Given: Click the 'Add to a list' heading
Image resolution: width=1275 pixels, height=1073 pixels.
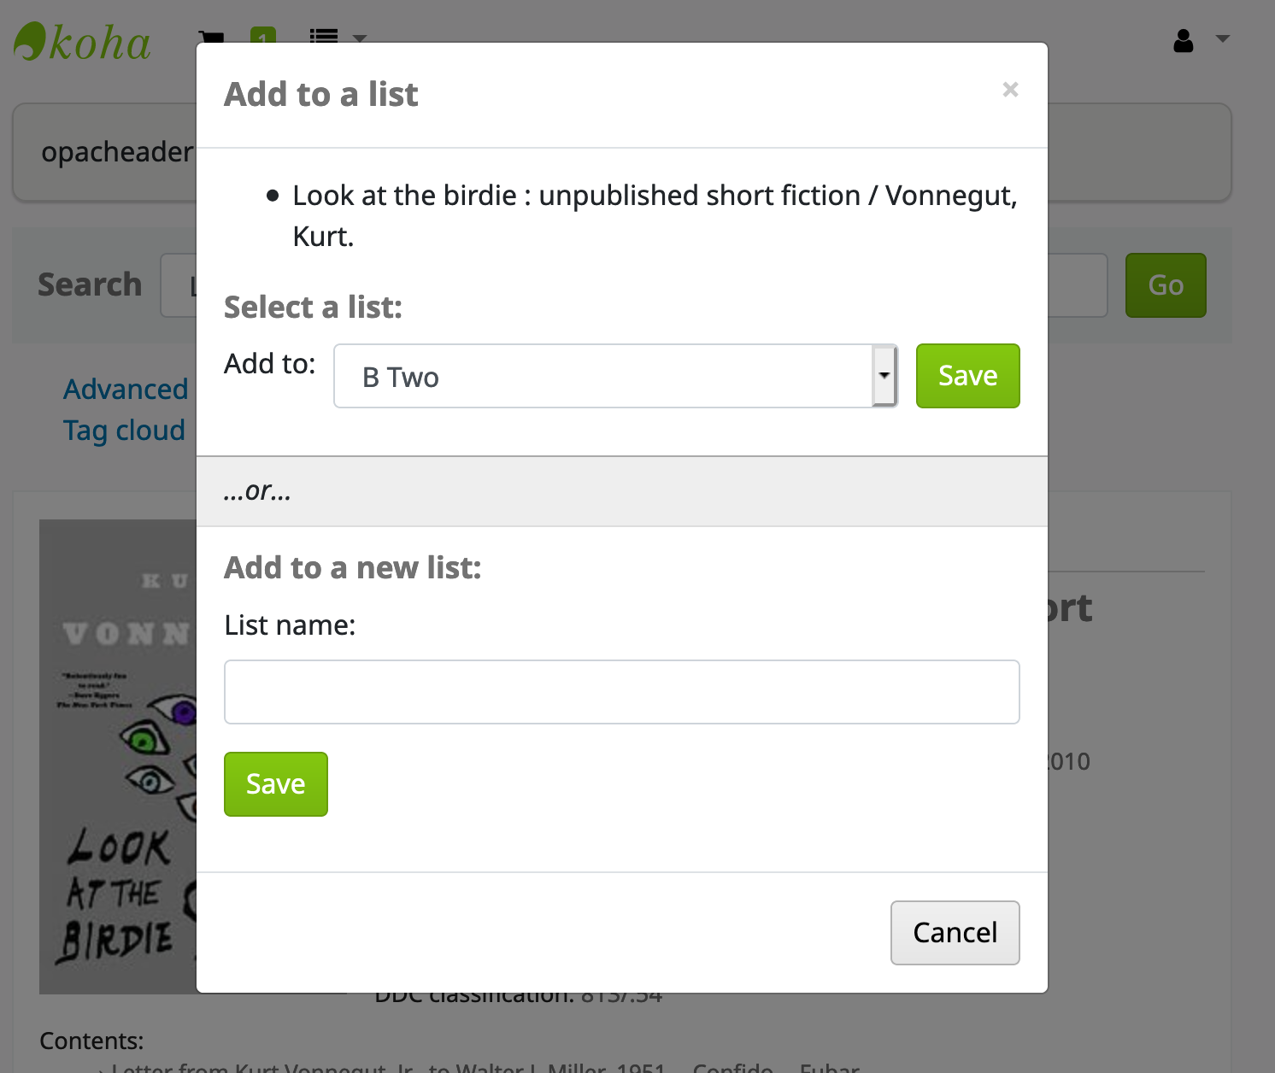Looking at the screenshot, I should pyautogui.click(x=321, y=94).
